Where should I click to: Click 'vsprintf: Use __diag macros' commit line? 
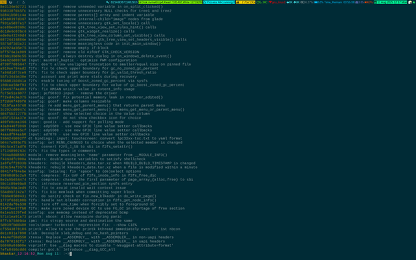(86, 246)
